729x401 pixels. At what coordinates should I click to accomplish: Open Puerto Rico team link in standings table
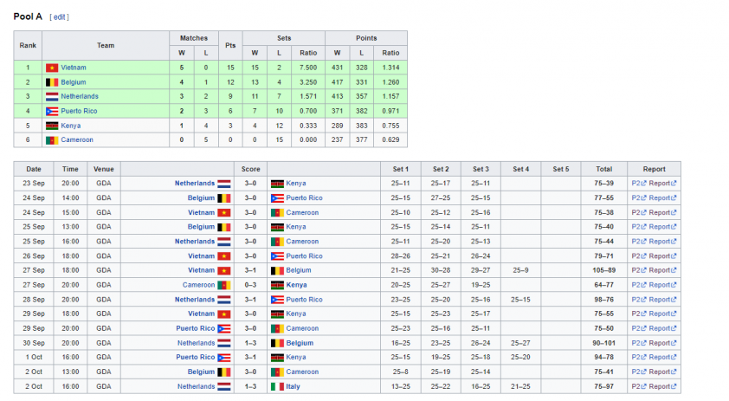pos(79,111)
